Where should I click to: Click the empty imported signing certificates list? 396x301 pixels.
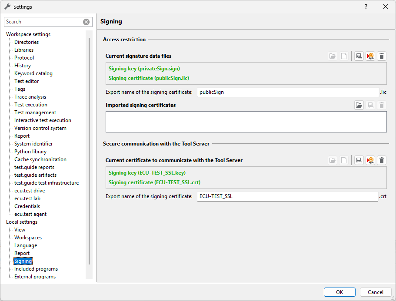(x=246, y=122)
